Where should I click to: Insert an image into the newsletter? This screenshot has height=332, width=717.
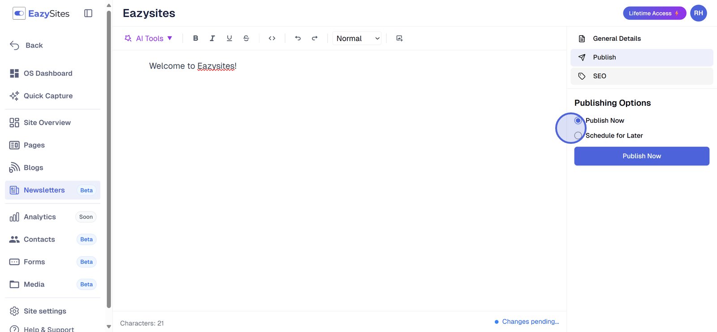pos(399,39)
